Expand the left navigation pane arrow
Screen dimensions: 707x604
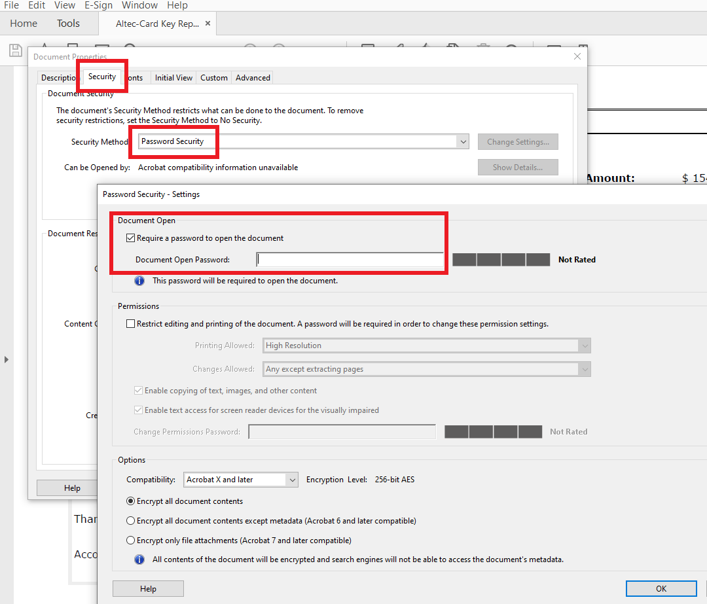click(7, 360)
